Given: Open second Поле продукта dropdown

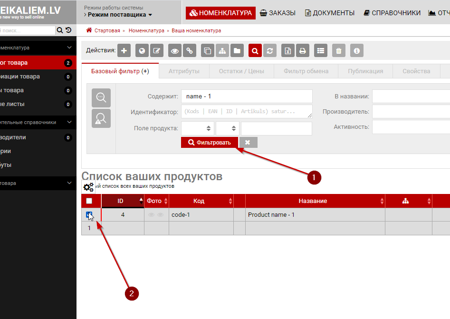Looking at the screenshot, I should [227, 128].
